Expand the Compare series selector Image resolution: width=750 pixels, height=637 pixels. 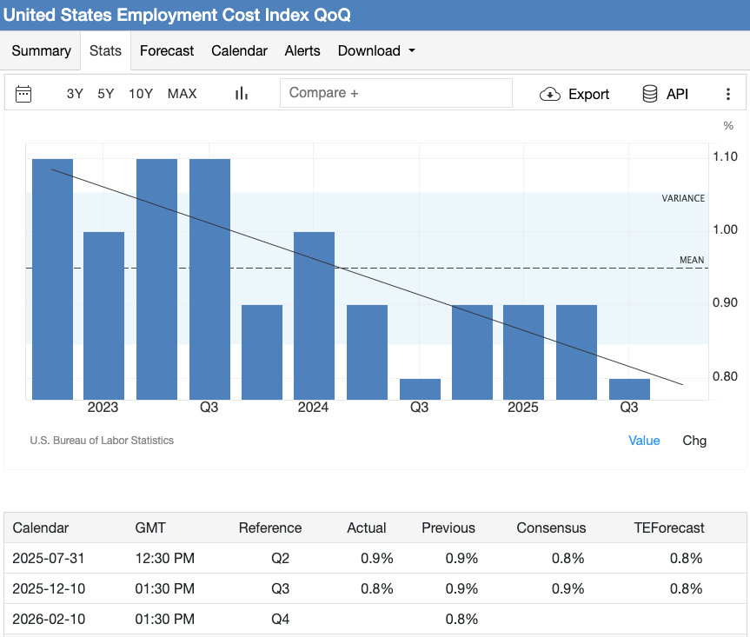tap(395, 92)
